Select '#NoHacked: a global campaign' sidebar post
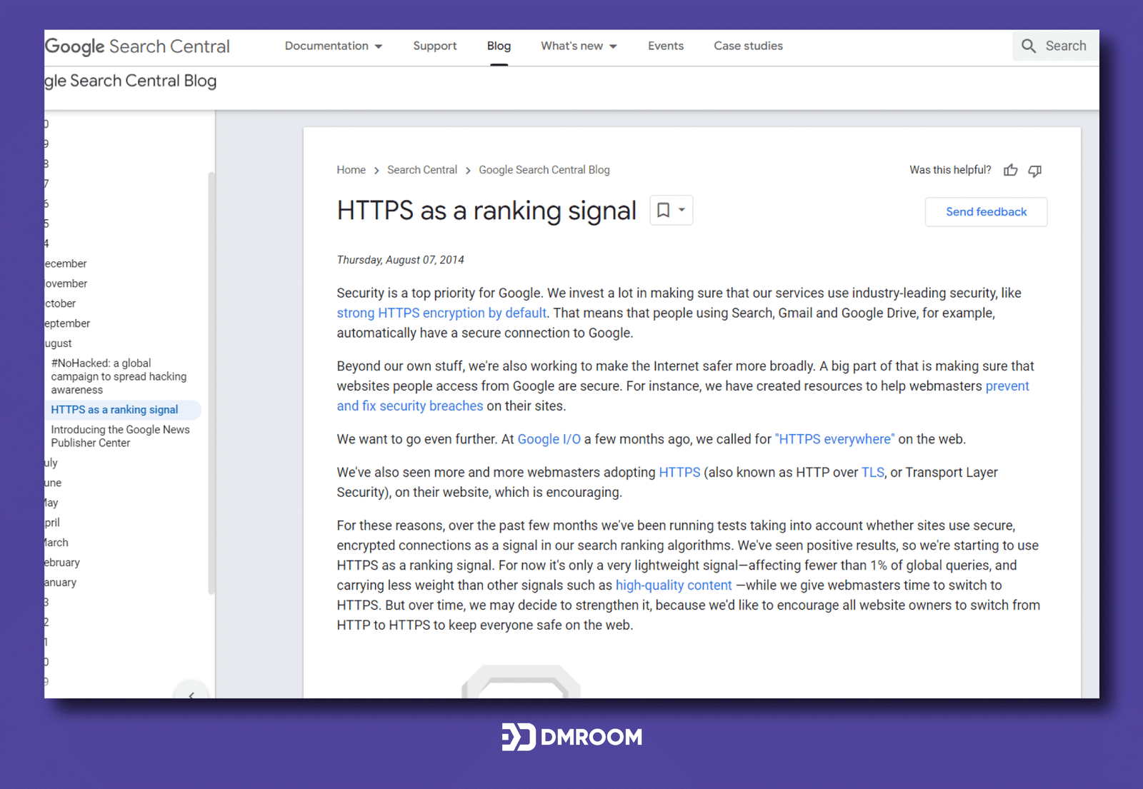Screen dimensions: 1143x789 pyautogui.click(x=119, y=376)
